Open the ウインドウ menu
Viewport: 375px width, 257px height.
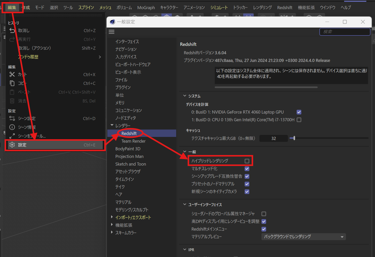point(328,8)
